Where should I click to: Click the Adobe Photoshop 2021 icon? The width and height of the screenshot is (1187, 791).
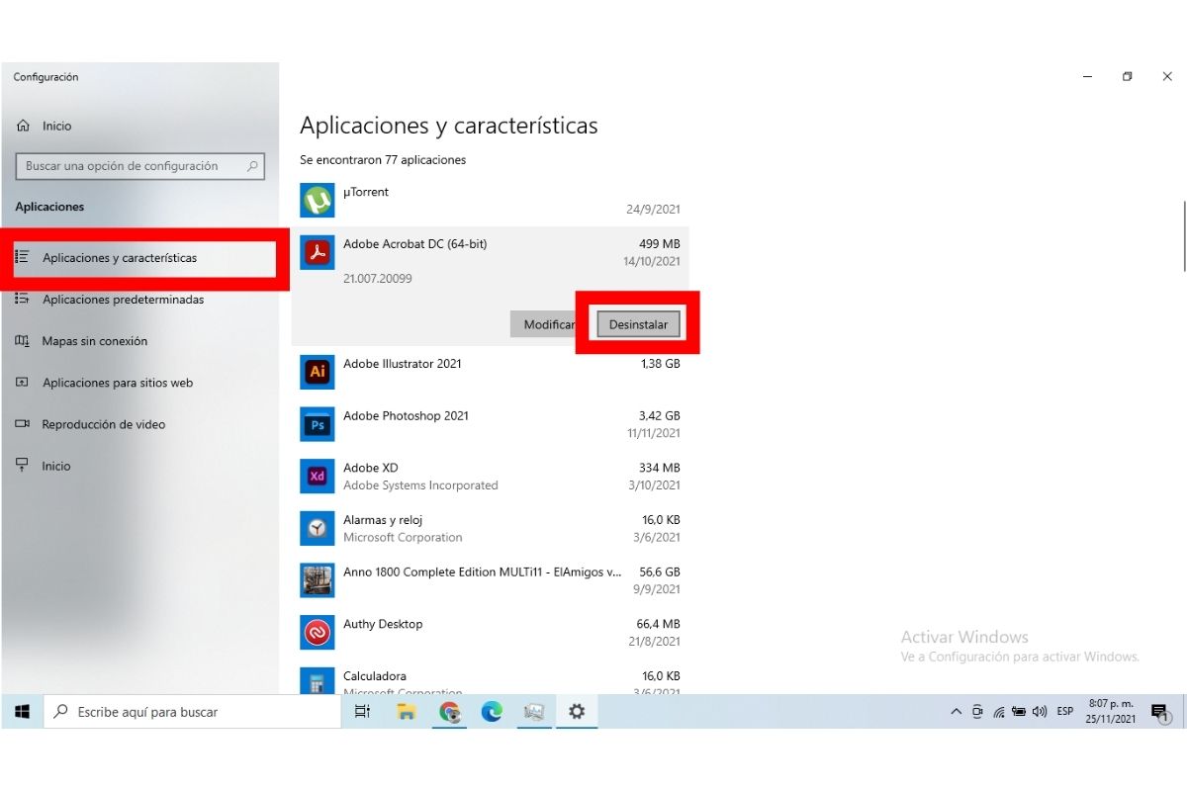[318, 424]
